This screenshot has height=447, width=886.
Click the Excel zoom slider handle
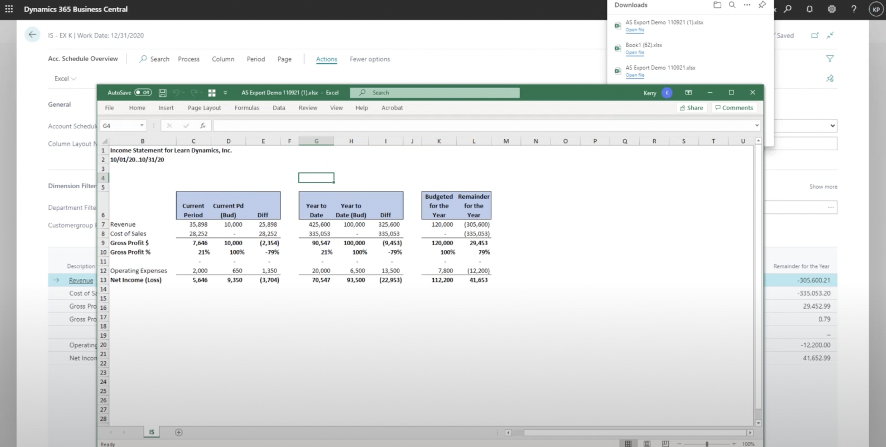pyautogui.click(x=707, y=444)
